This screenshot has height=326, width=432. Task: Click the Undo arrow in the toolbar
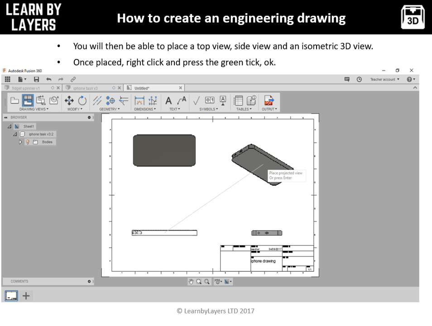[x=49, y=79]
